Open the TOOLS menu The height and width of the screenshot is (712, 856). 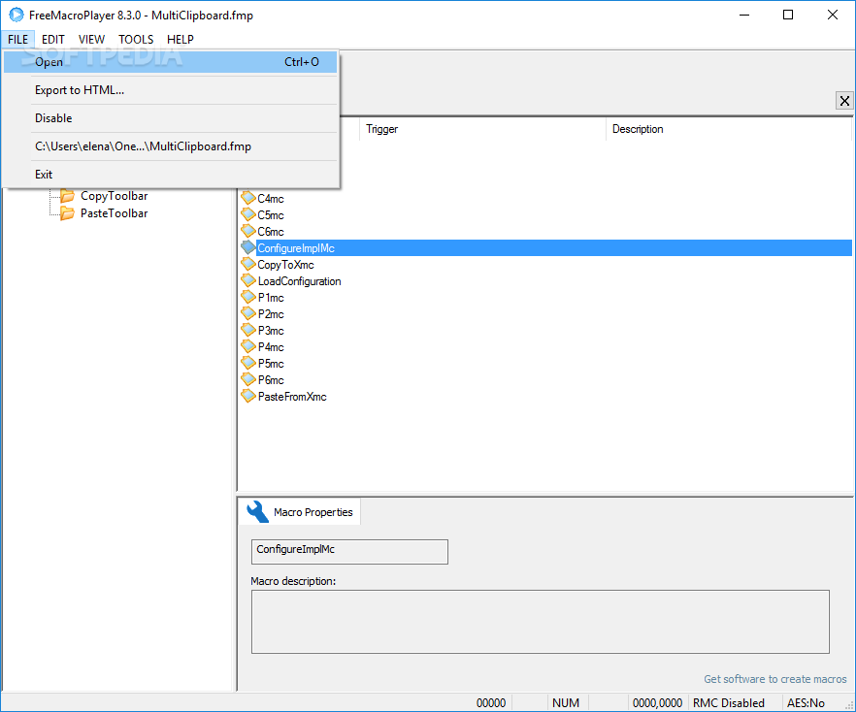click(136, 39)
